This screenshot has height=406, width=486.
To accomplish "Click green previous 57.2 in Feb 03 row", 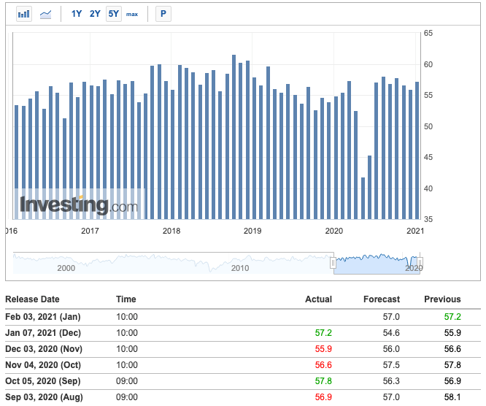I will [x=452, y=317].
